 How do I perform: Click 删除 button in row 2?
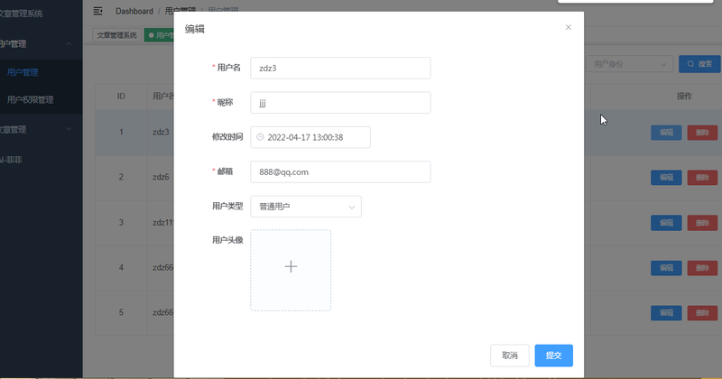click(702, 177)
